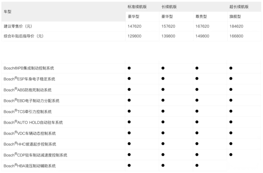Click the subsidized price 166800

coord(236,36)
